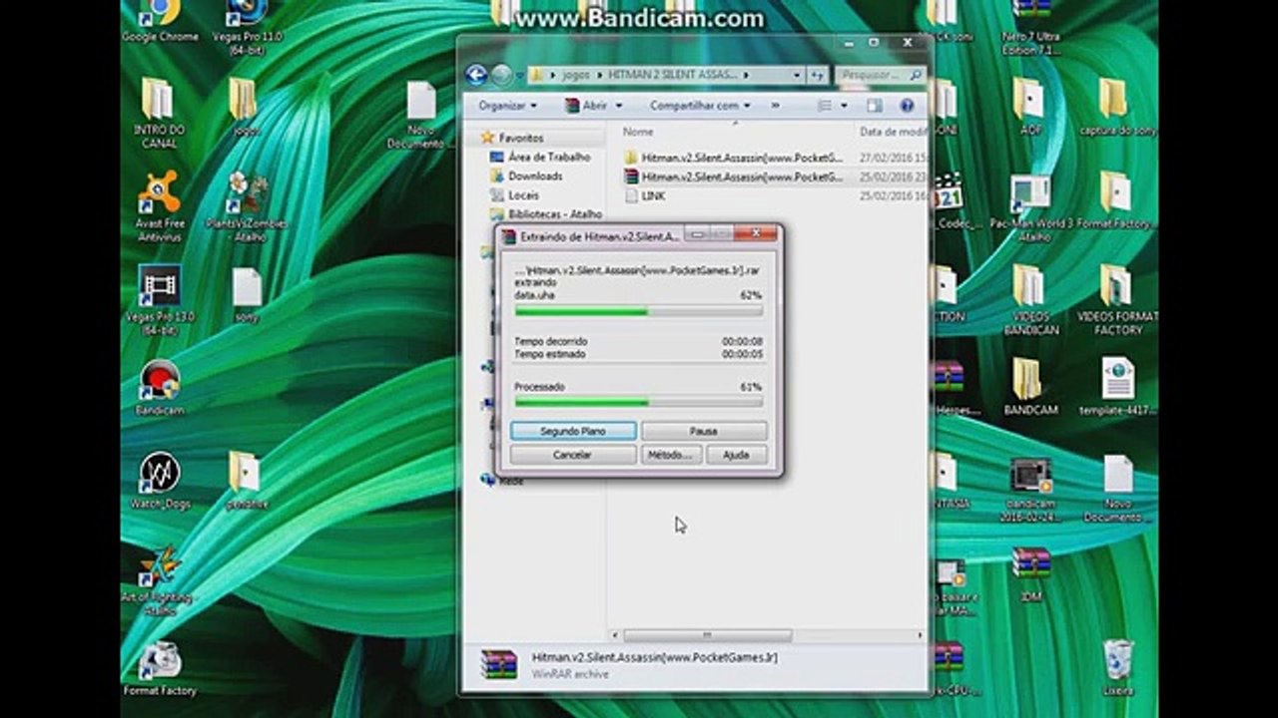Select the sony document icon on the desktop

coord(247,294)
